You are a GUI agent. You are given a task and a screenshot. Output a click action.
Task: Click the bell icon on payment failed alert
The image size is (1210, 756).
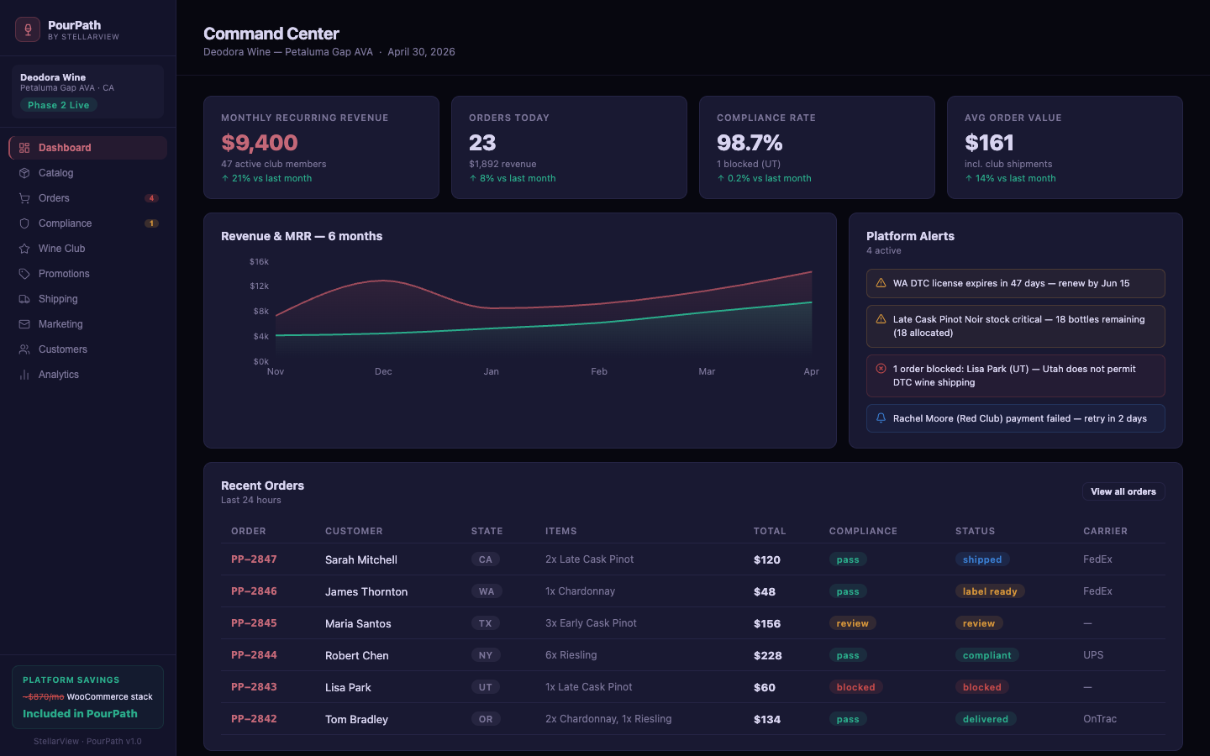[880, 417]
